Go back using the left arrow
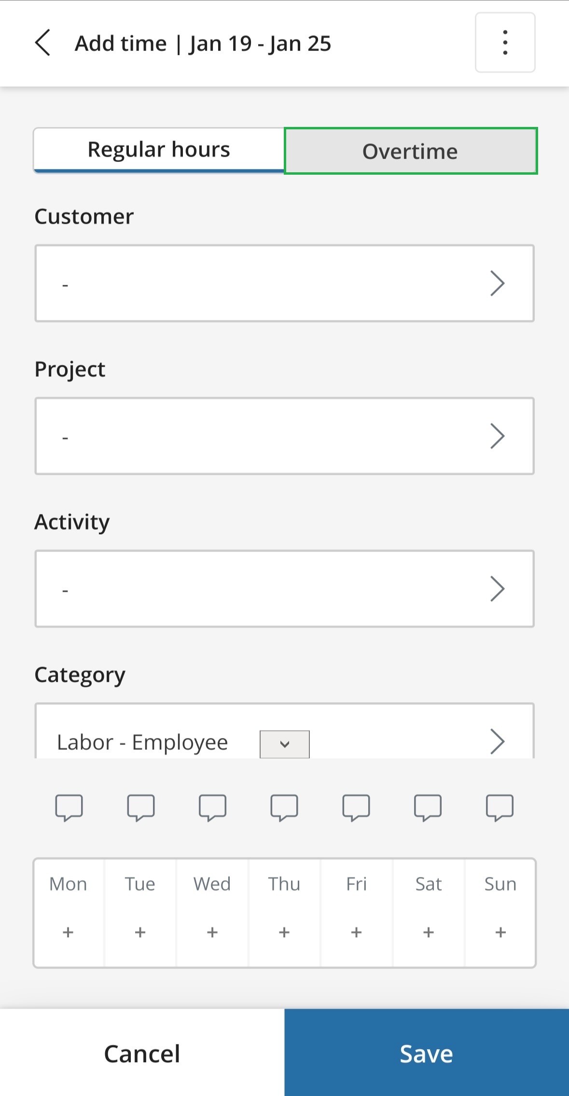569x1096 pixels. click(42, 43)
